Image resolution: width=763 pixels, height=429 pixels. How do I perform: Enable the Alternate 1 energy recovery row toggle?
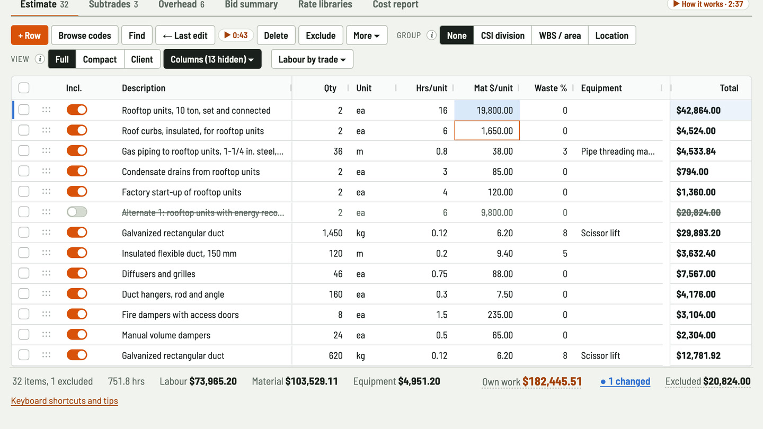point(77,212)
